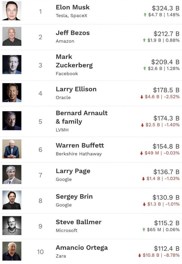This screenshot has width=182, height=264.
Task: Click the rank number 7
Action: pos(40,175)
